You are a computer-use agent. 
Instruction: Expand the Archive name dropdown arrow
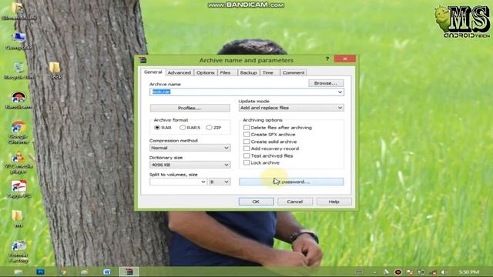[x=340, y=92]
